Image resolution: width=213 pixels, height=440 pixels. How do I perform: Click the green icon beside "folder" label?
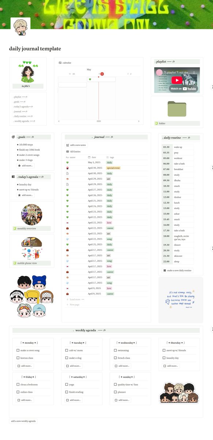pos(156,124)
